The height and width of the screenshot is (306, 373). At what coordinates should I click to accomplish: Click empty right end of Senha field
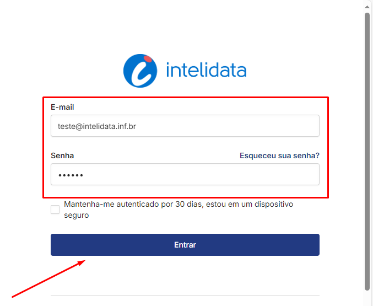tap(298, 174)
